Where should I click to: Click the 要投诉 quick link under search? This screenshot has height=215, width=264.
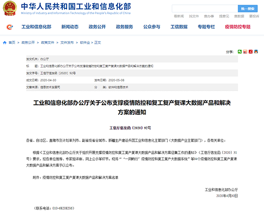pyautogui.click(x=254, y=16)
